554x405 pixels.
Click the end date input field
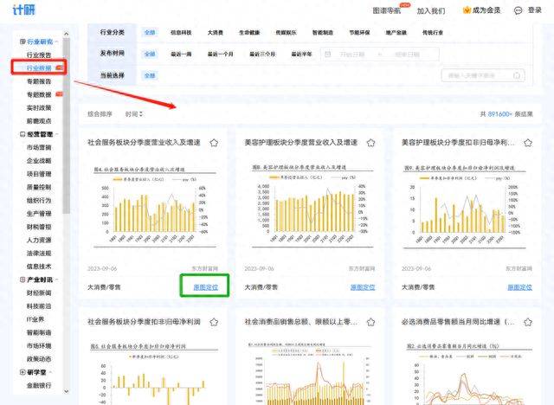pyautogui.click(x=407, y=55)
